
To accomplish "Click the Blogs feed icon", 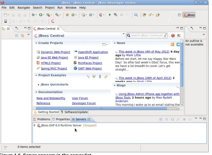I will point(178,87).
